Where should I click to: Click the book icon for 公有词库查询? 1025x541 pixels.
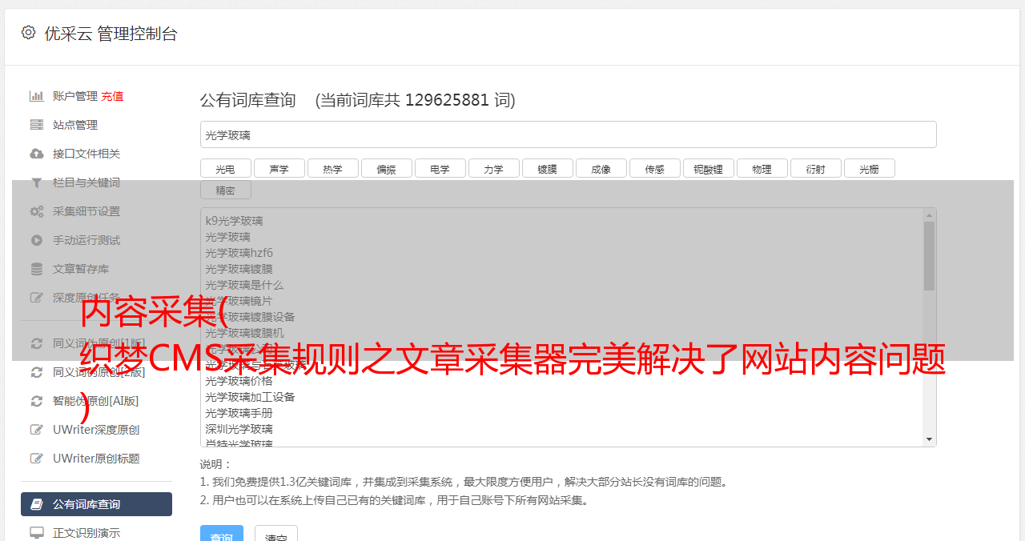(36, 504)
